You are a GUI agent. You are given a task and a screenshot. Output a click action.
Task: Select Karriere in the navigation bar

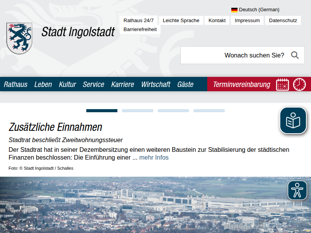pyautogui.click(x=122, y=84)
